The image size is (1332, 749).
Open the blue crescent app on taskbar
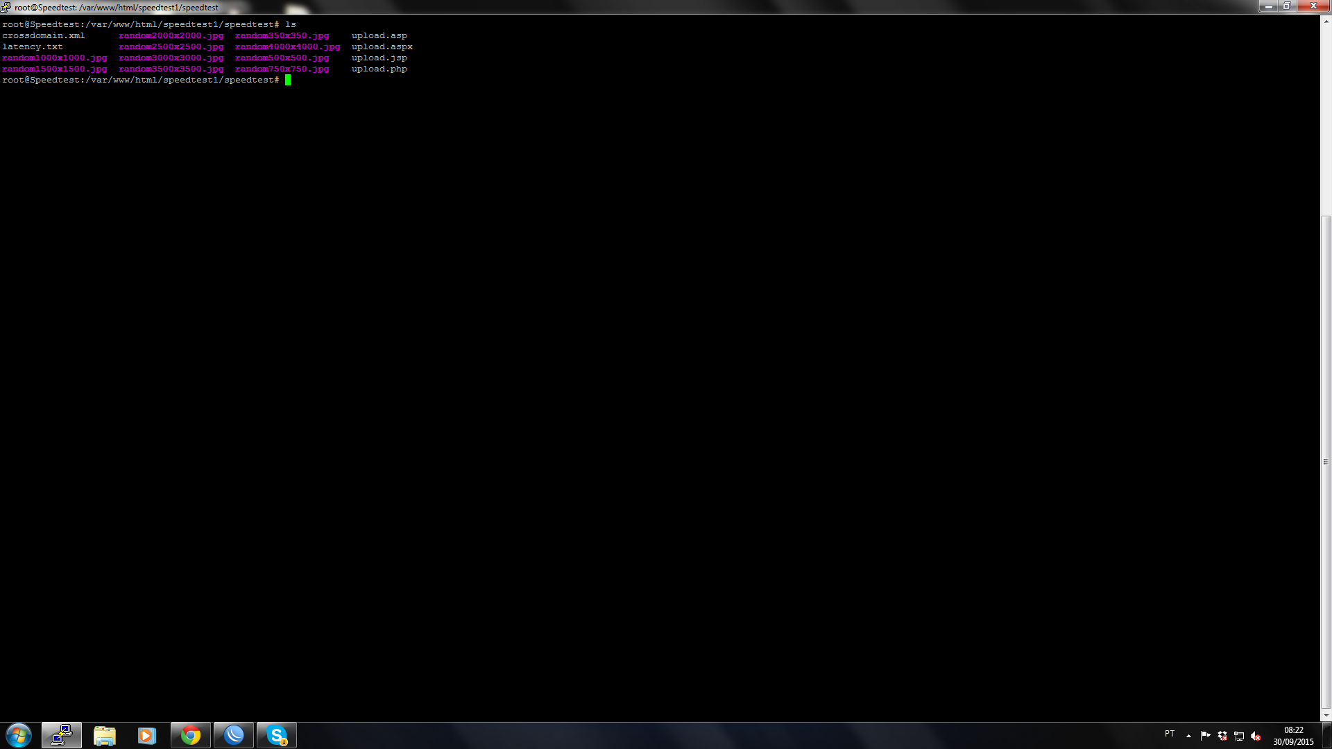click(234, 735)
